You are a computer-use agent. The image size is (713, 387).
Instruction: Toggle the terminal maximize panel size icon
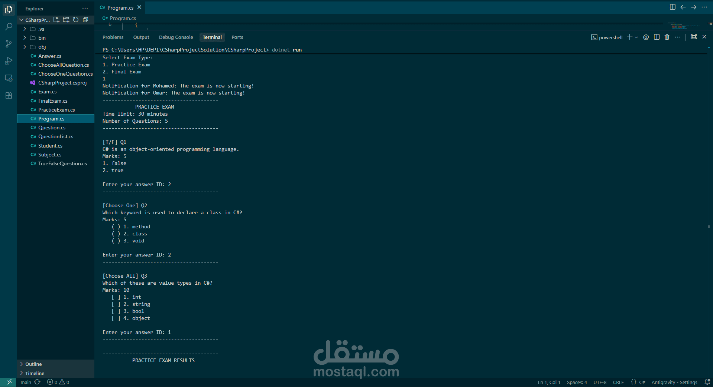pos(693,37)
